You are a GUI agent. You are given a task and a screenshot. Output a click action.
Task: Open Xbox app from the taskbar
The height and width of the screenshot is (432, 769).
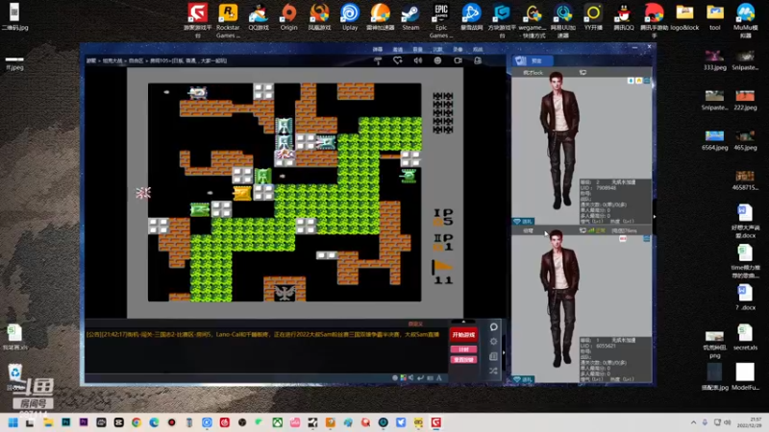pos(278,422)
